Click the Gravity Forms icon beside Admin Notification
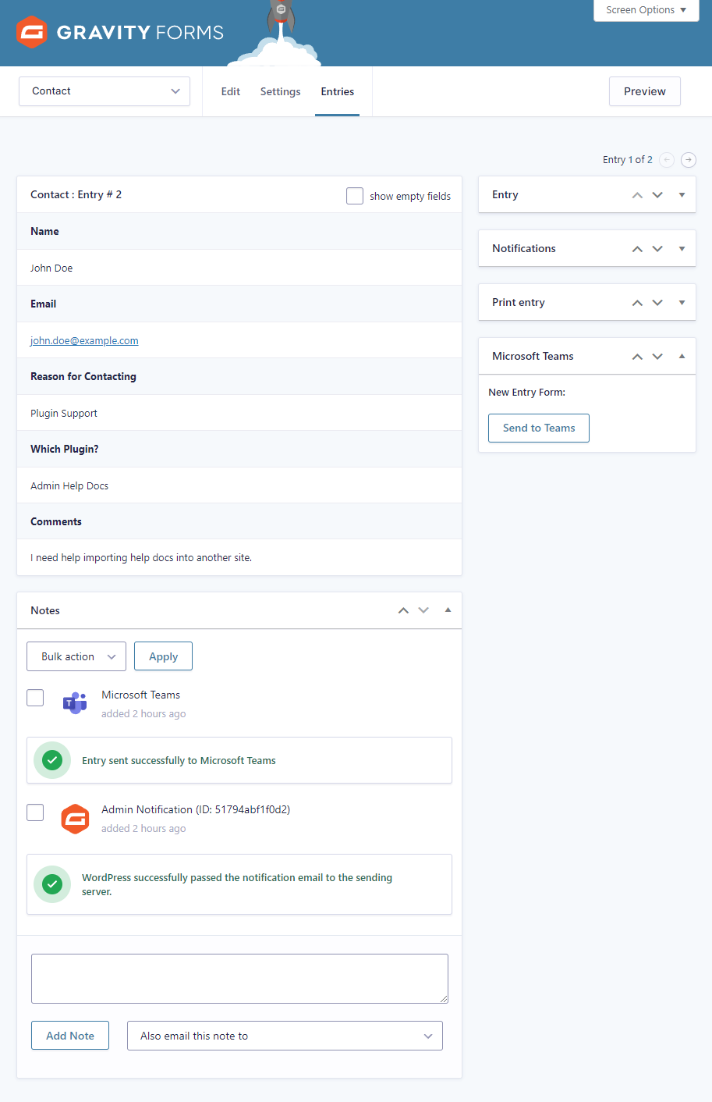This screenshot has height=1102, width=712. point(75,819)
